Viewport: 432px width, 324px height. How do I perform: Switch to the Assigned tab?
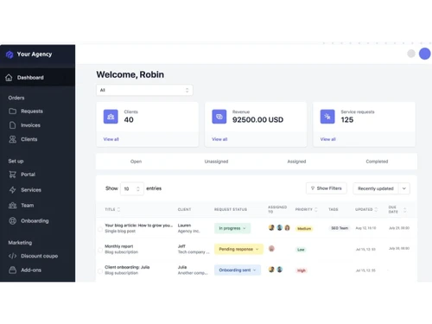click(x=296, y=162)
